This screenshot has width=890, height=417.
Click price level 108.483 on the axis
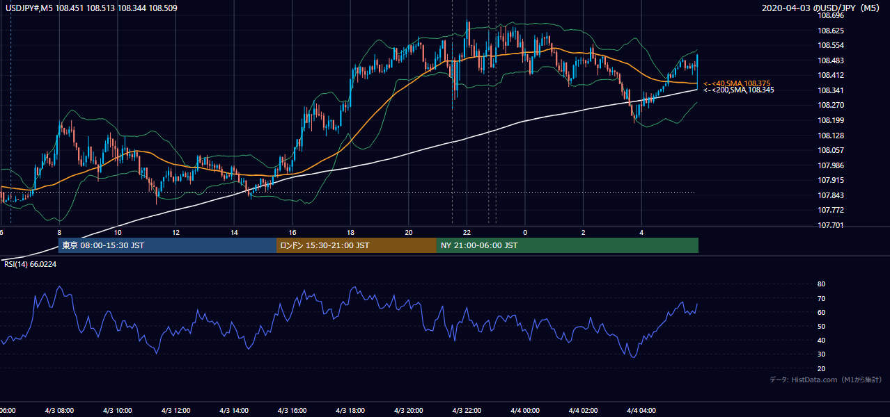click(x=831, y=60)
